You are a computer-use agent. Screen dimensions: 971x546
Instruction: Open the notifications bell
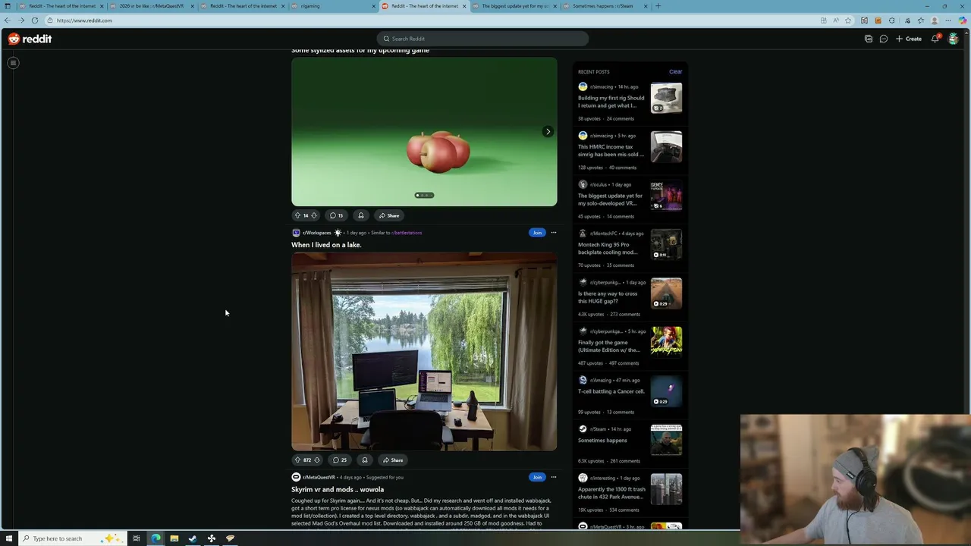click(x=935, y=39)
